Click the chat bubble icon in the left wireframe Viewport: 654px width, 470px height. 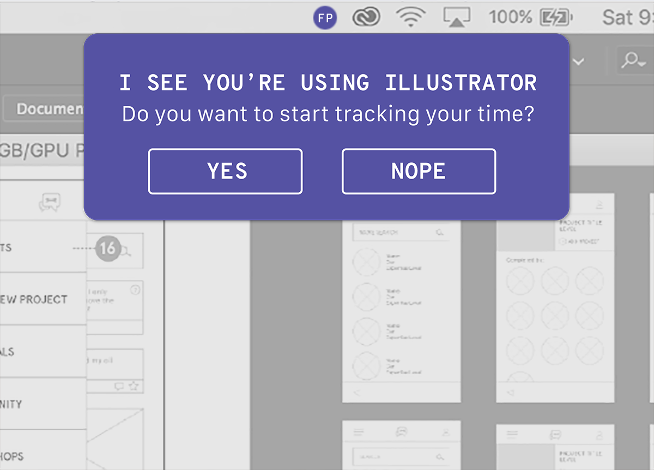[50, 203]
